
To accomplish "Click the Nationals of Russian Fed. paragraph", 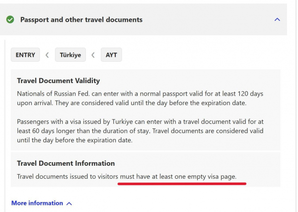I will (x=140, y=98).
